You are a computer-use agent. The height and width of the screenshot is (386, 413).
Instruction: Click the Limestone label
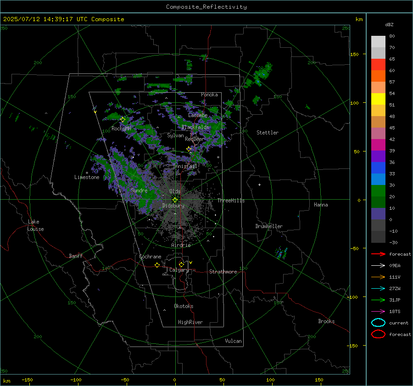click(x=87, y=177)
